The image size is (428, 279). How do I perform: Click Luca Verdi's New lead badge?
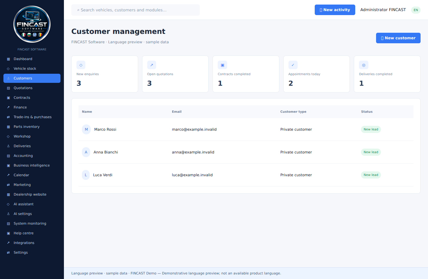point(371,175)
